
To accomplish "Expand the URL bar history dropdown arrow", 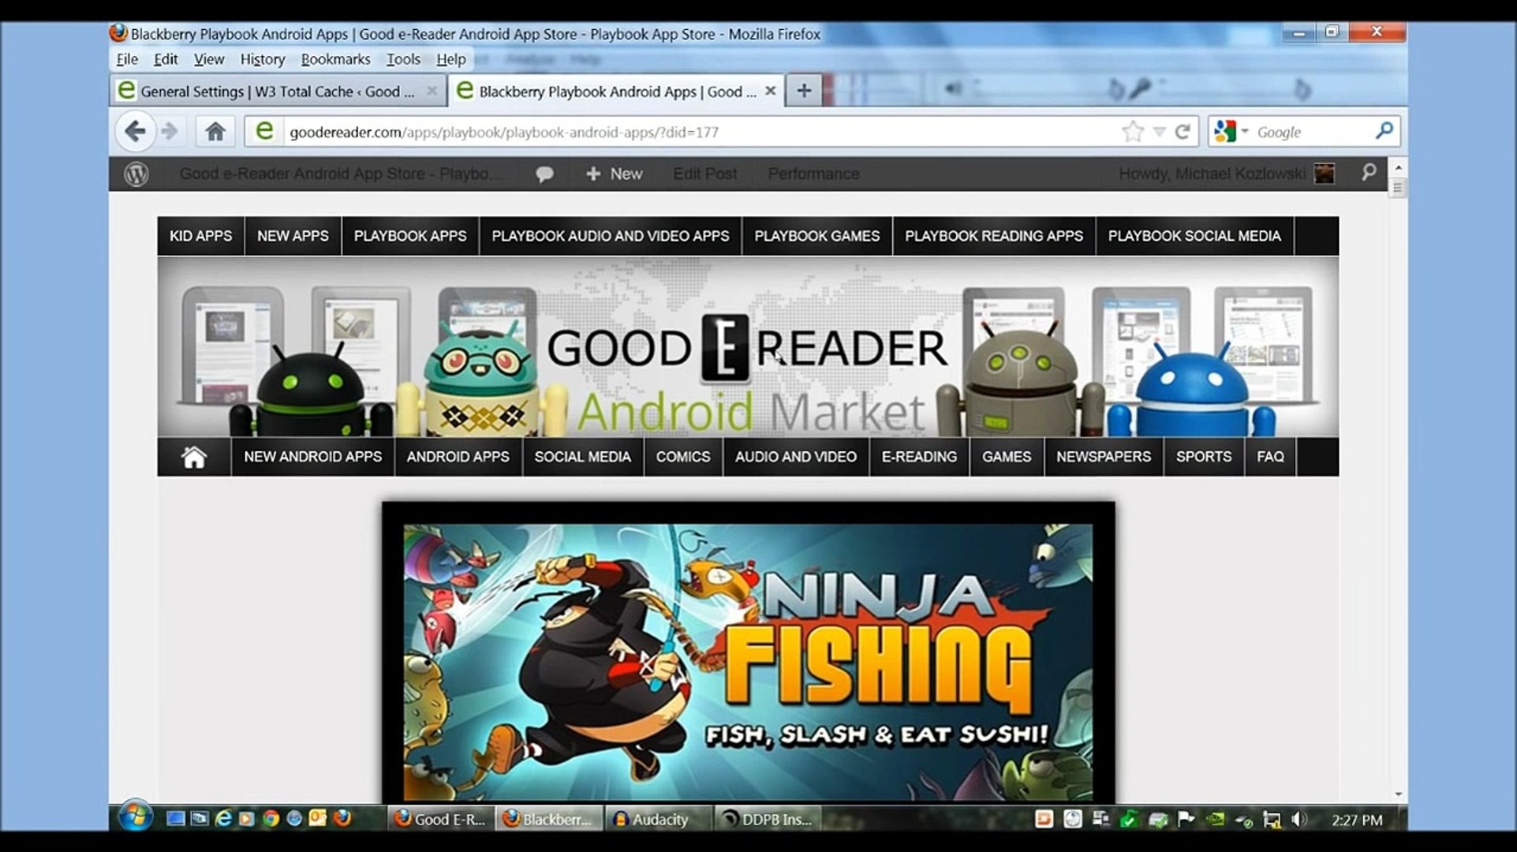I will coord(1159,132).
